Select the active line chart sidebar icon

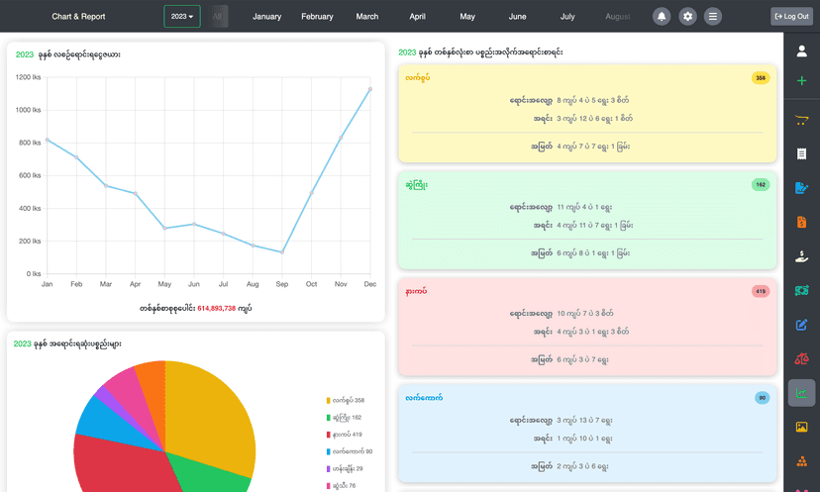pyautogui.click(x=801, y=393)
